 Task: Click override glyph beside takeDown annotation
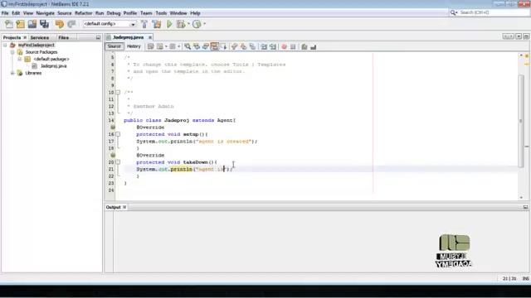(x=113, y=155)
